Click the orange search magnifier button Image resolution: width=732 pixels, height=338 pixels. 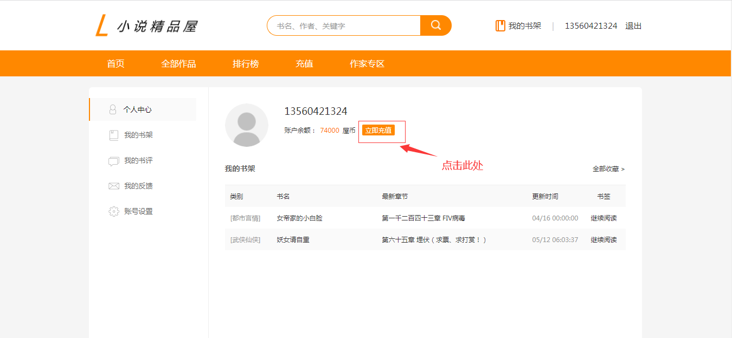tap(435, 25)
